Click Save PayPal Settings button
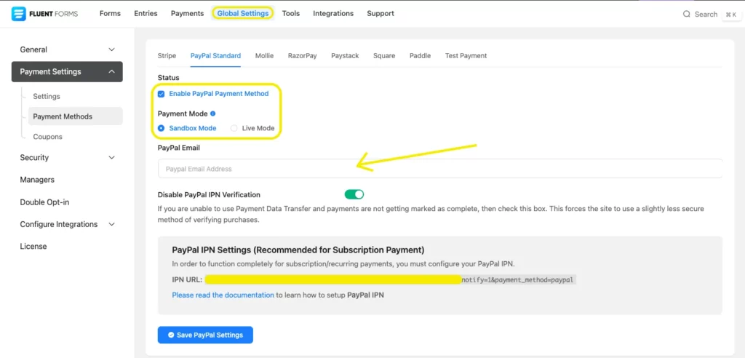The height and width of the screenshot is (358, 745). (x=205, y=335)
